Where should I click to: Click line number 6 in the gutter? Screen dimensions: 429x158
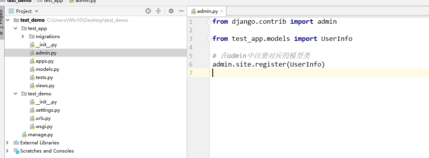[x=191, y=65]
